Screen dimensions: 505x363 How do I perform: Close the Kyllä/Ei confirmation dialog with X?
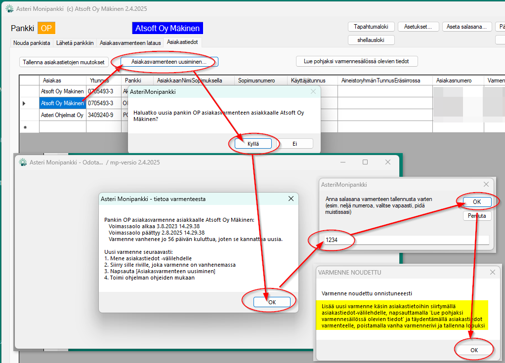[313, 91]
